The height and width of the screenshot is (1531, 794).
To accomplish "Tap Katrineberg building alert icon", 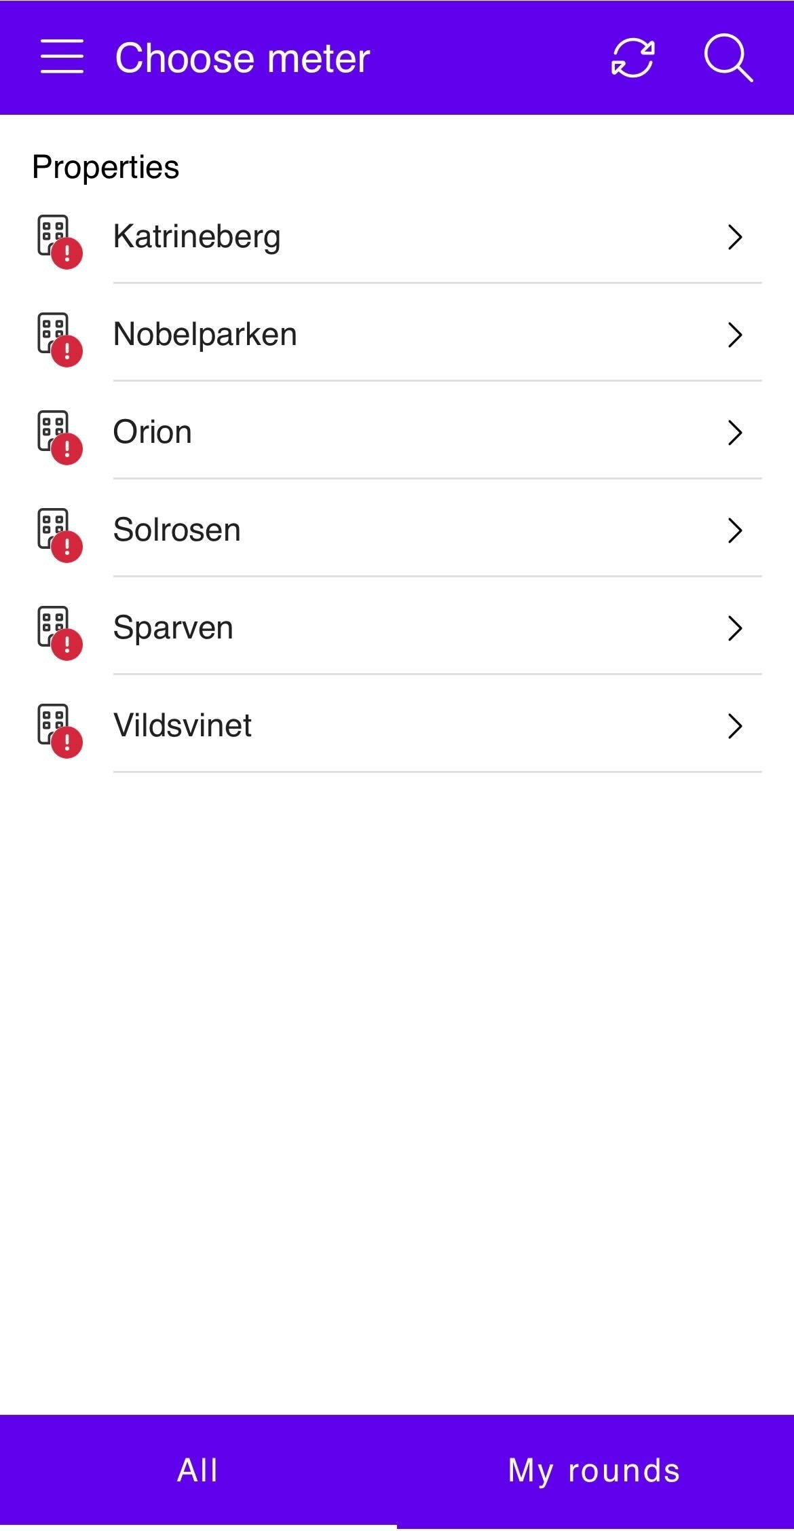I will click(59, 241).
